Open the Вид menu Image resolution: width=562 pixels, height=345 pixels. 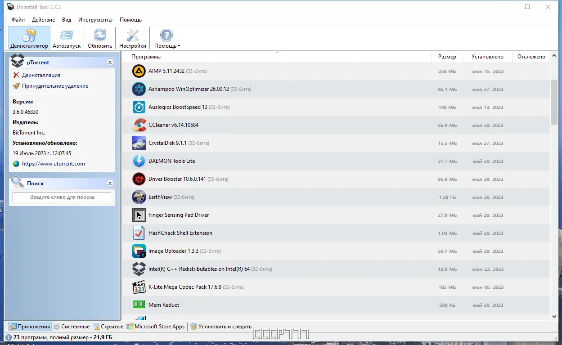point(66,20)
